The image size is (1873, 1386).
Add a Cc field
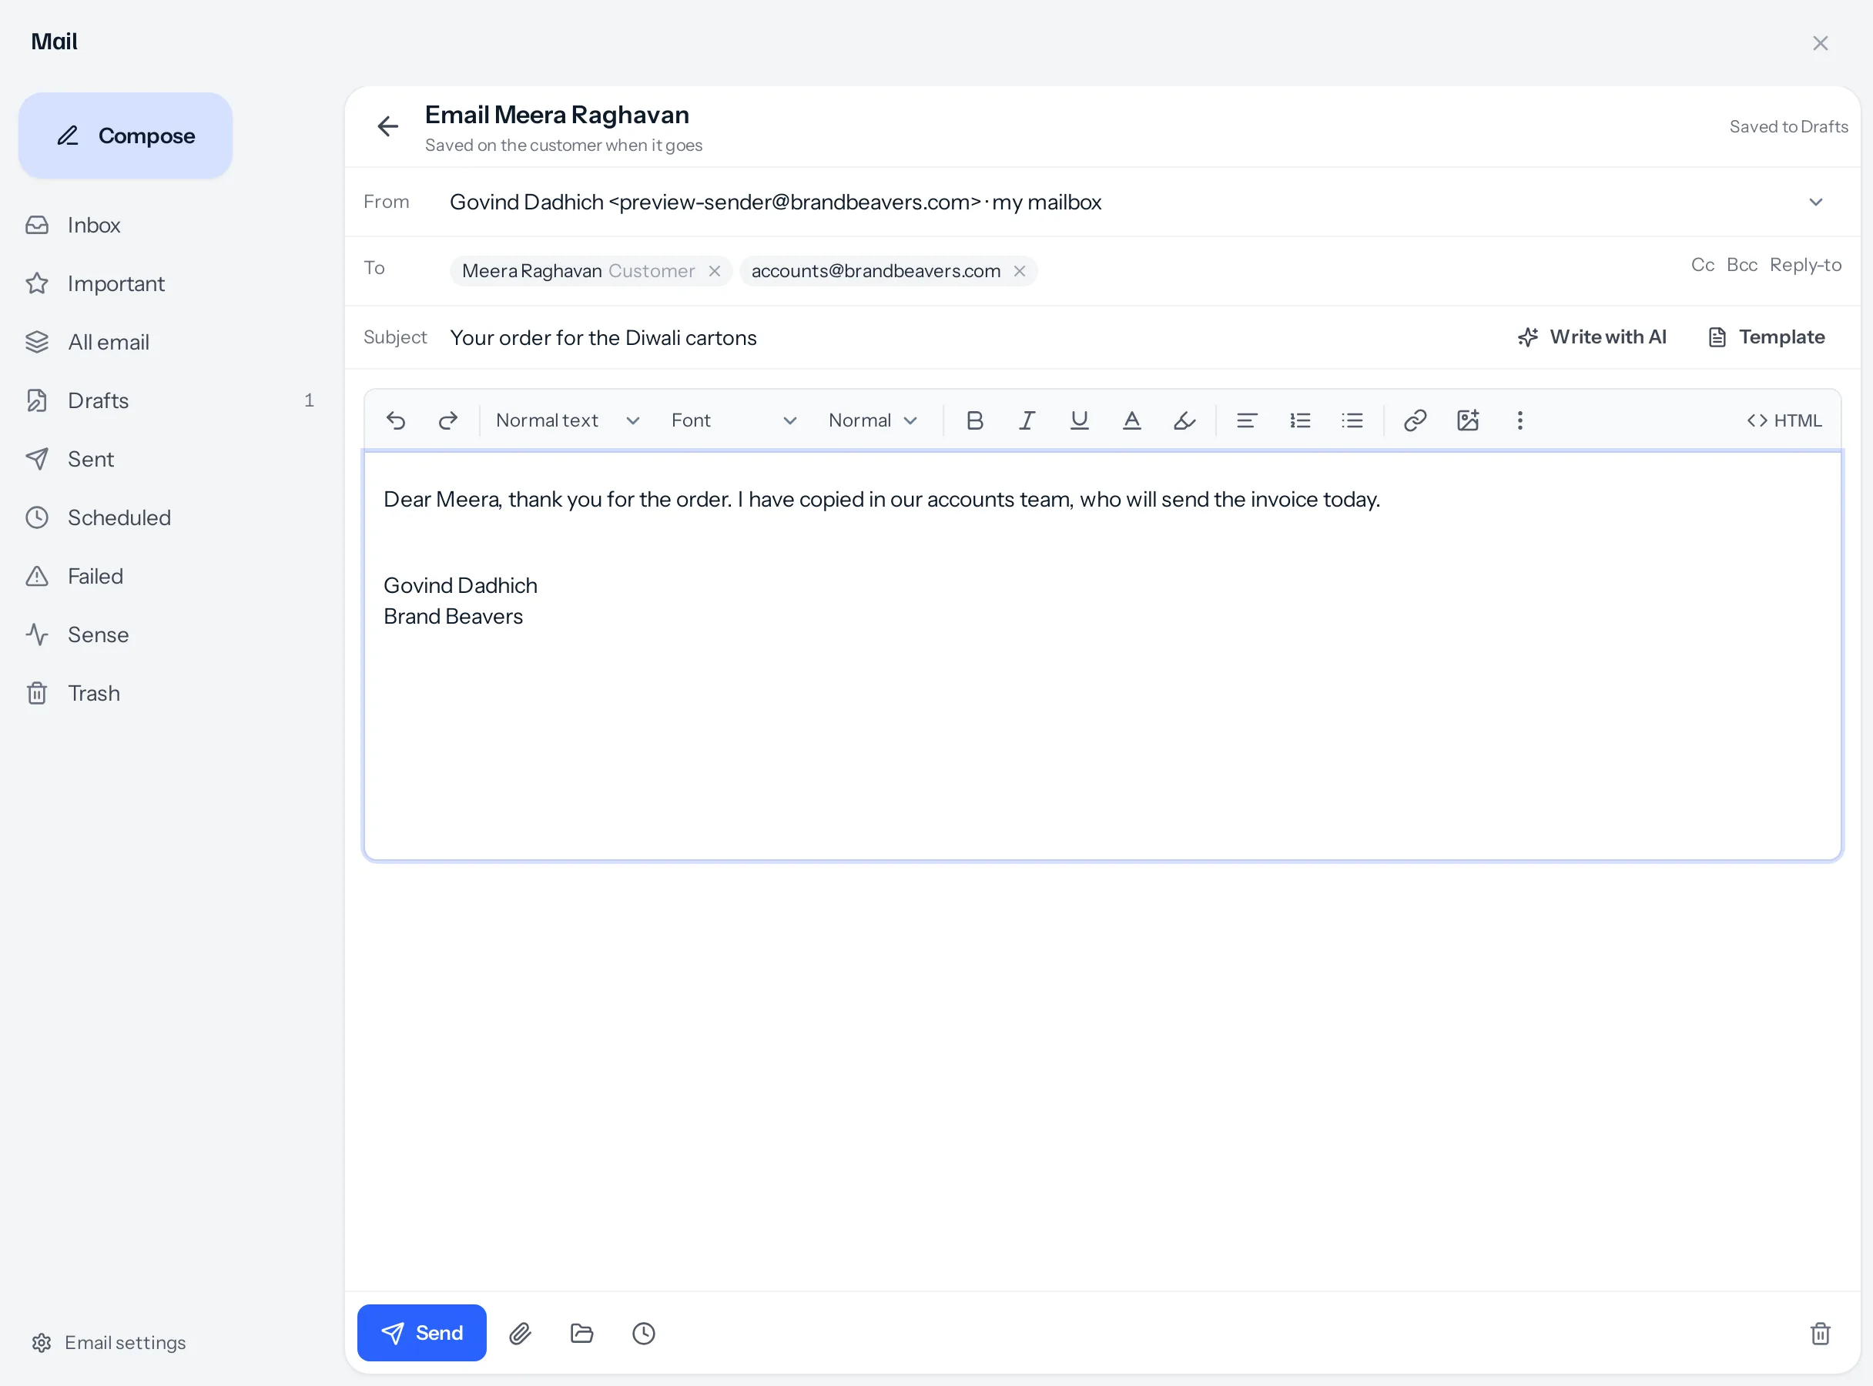pyautogui.click(x=1703, y=265)
